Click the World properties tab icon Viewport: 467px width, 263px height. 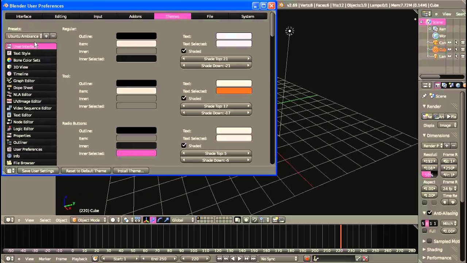point(458,85)
